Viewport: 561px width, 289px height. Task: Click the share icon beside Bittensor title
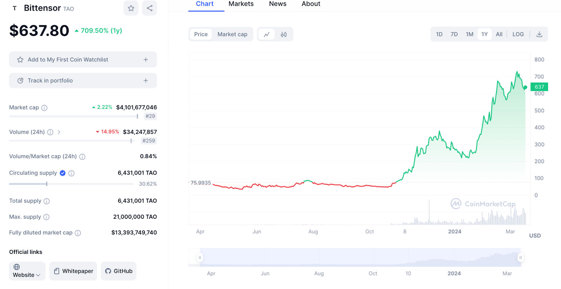150,8
